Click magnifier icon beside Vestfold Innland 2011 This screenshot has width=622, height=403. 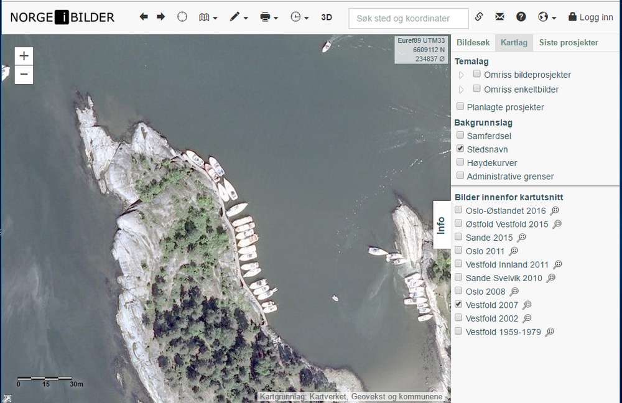557,264
